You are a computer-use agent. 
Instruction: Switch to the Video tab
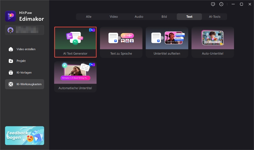pyautogui.click(x=114, y=17)
